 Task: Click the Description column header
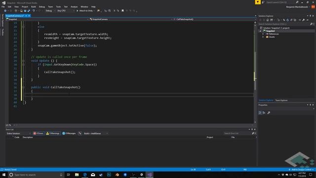point(28,137)
